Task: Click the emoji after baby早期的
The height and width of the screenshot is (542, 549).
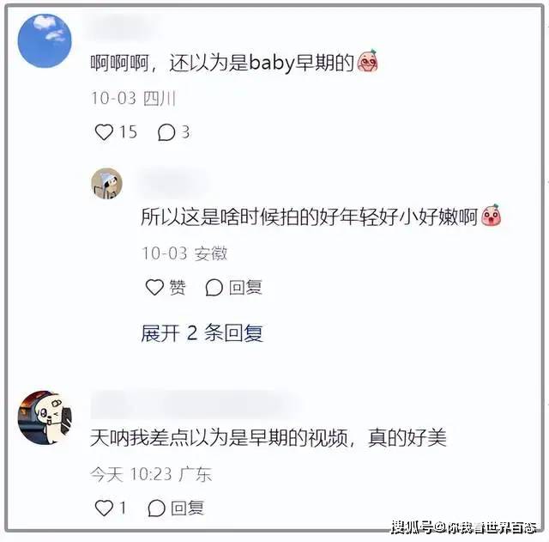Action: [x=367, y=61]
